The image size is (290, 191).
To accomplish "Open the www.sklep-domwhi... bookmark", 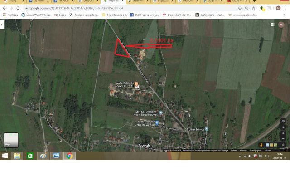I will point(243,15).
